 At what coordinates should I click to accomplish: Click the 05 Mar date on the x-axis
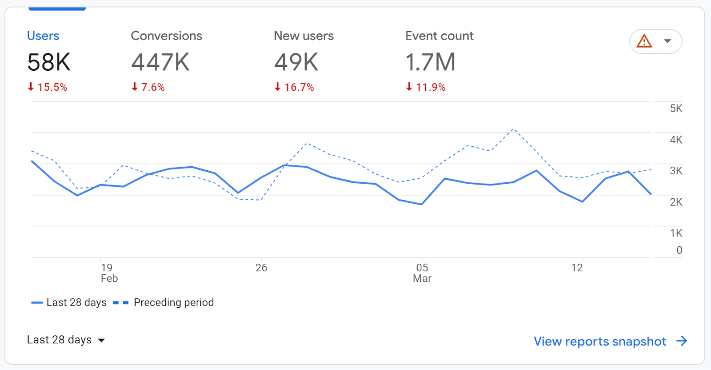[422, 273]
